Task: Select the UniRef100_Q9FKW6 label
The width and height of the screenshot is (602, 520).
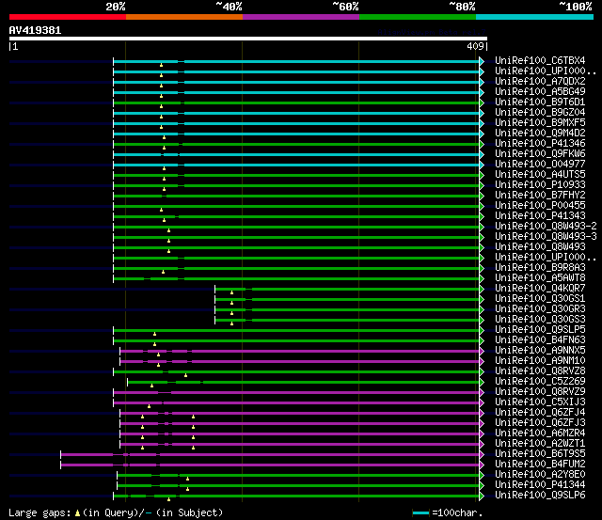Action: coord(540,154)
